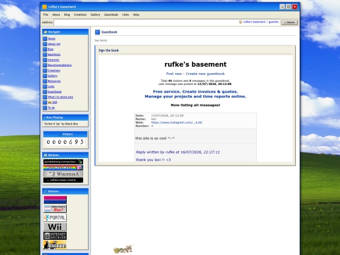Click the blue icon next to Interests
340x255 pixels.
[x=45, y=60]
